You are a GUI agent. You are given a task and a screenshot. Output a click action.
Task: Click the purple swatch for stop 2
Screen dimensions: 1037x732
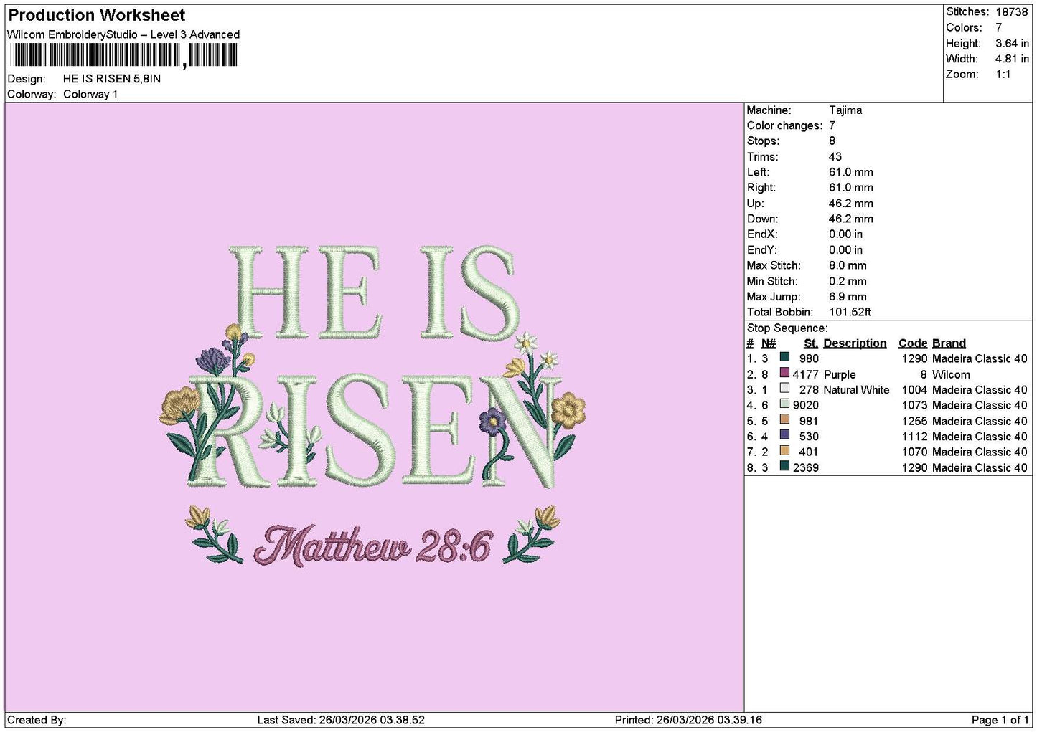(784, 373)
